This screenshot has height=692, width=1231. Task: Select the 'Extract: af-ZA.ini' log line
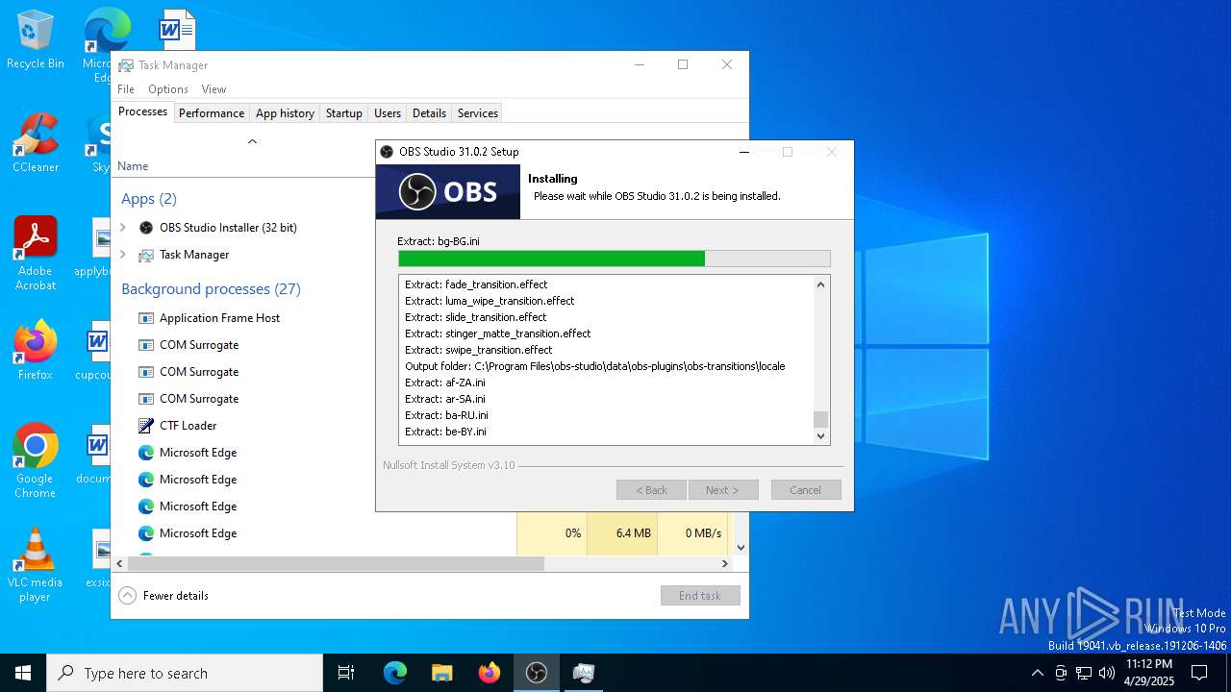pos(445,383)
